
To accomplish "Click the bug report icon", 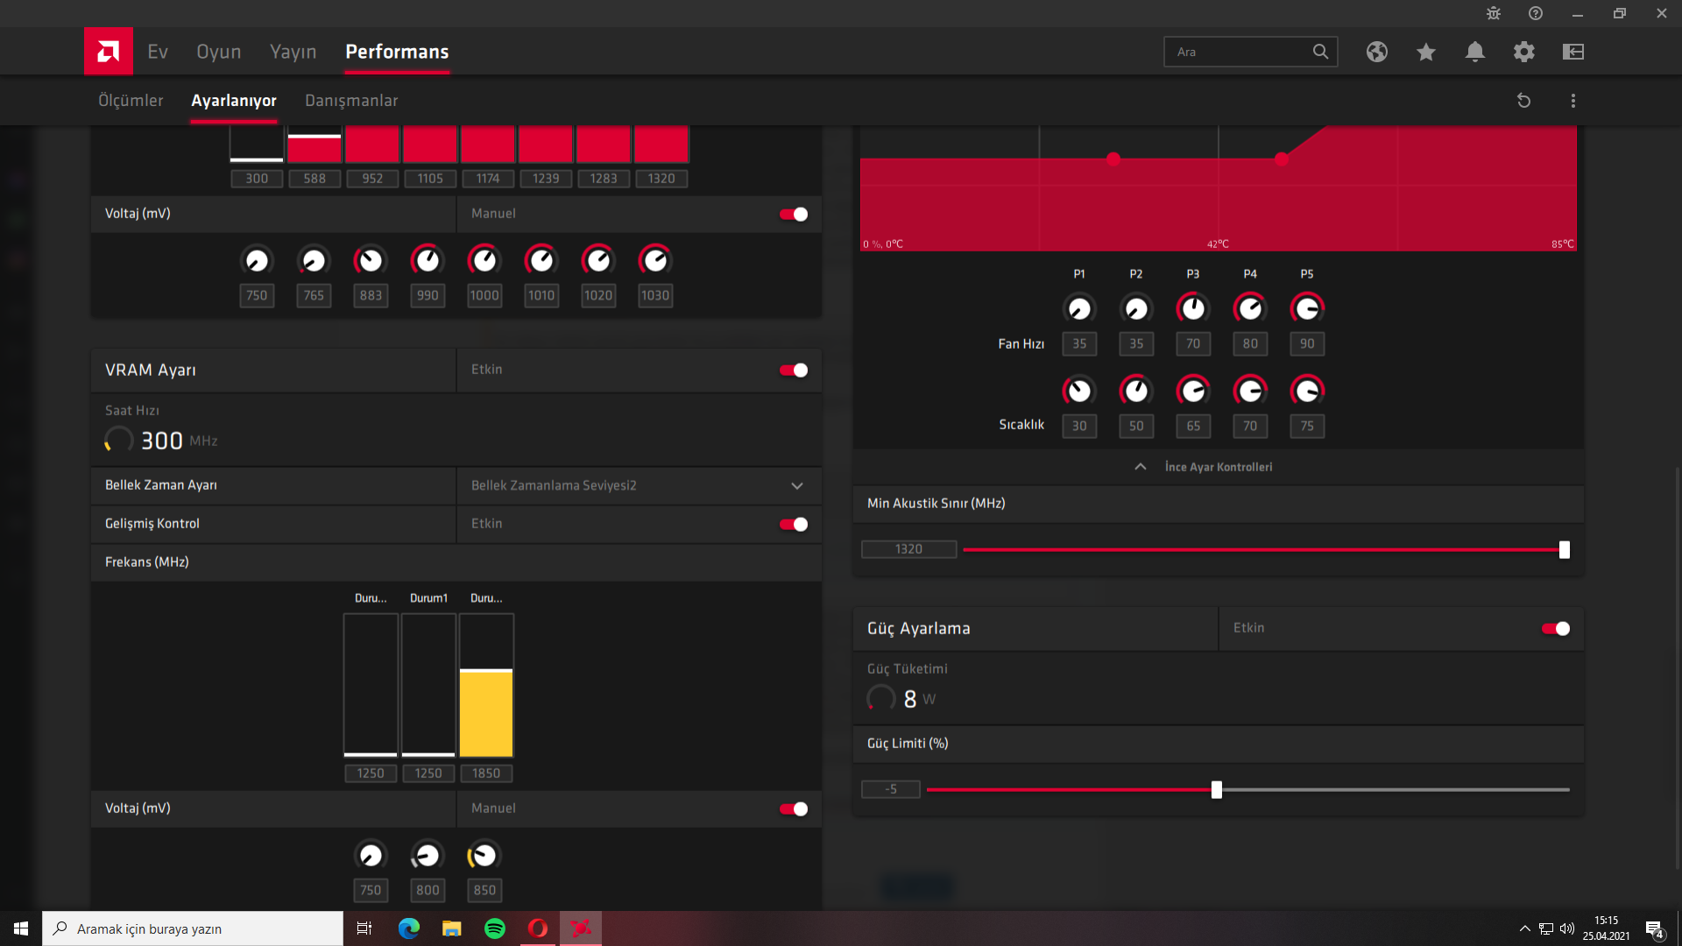I will coord(1493,13).
